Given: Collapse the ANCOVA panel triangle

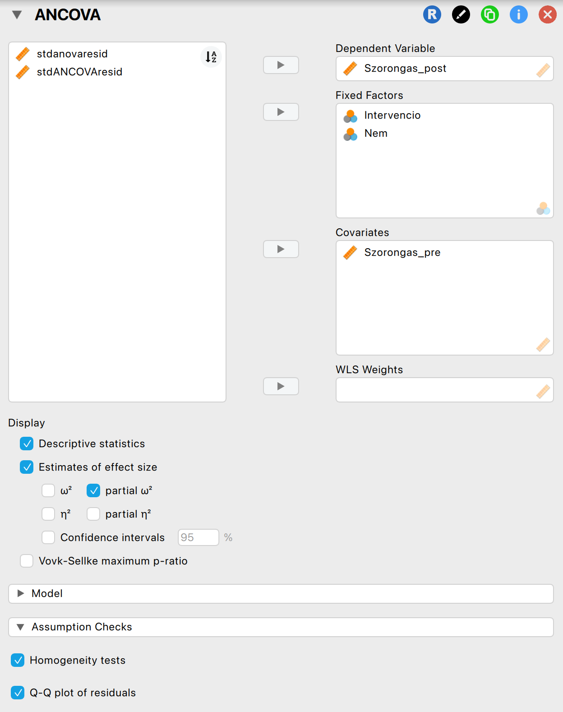Looking at the screenshot, I should 17,15.
